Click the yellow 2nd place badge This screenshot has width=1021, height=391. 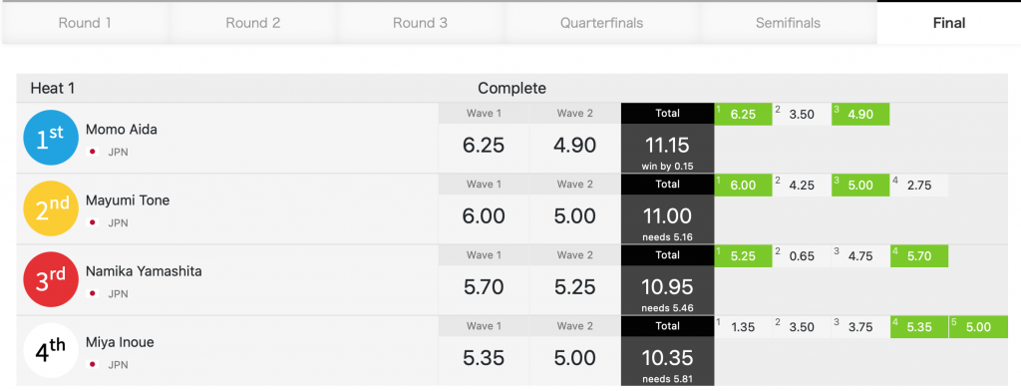coord(51,208)
